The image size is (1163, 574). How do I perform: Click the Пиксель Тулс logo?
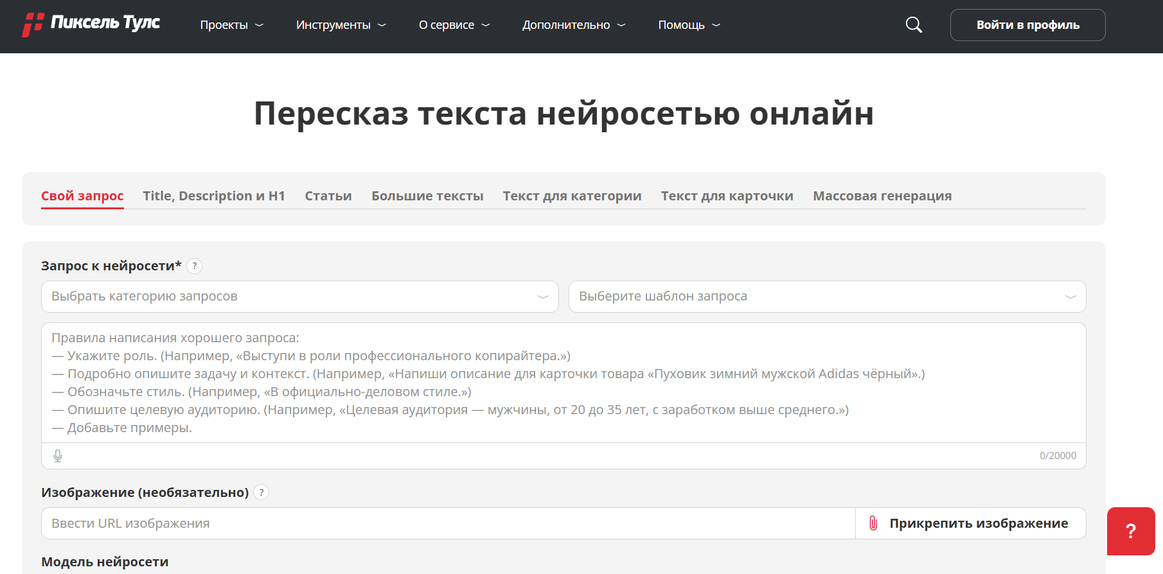(x=91, y=24)
